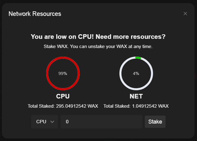Image resolution: width=197 pixels, height=141 pixels.
Task: Click CPU Total Staked 295.04912542 WAX text
Action: [63, 106]
